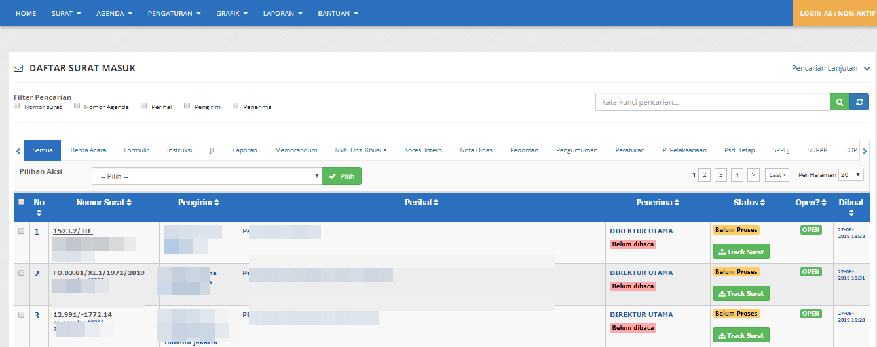The width and height of the screenshot is (877, 347).
Task: Expand Pencarian Lanjutan advanced search
Action: (x=830, y=68)
